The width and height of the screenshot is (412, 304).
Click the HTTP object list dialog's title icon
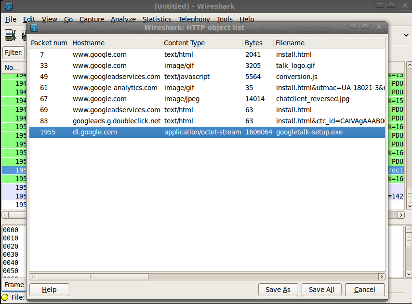[34, 27]
